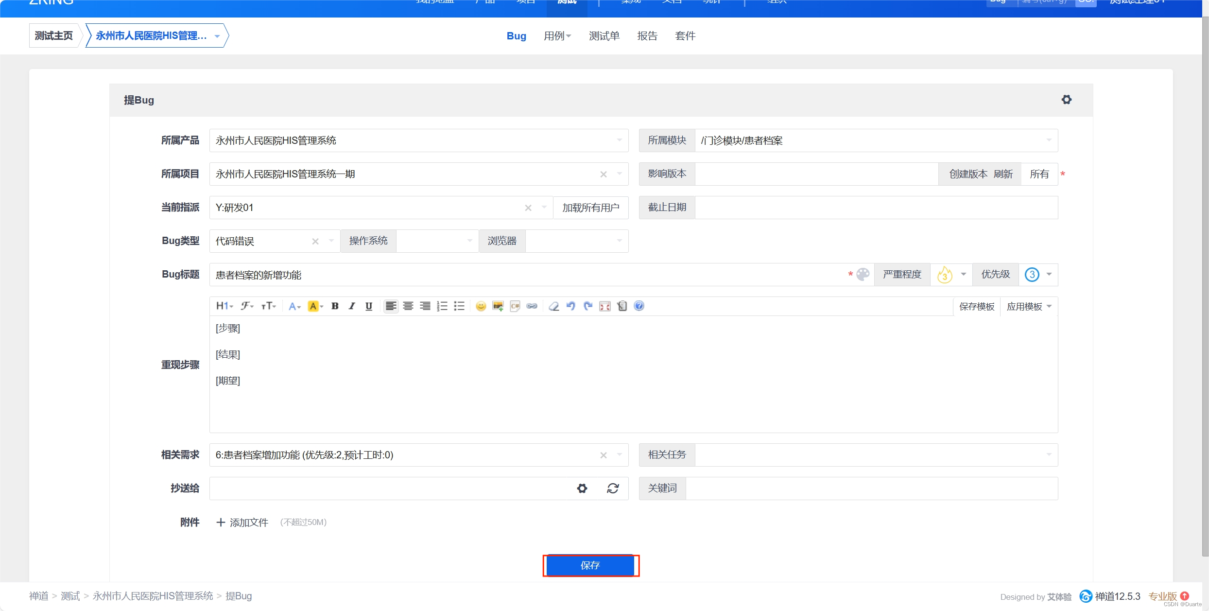This screenshot has height=611, width=1209.
Task: Toggle italic formatting
Action: pyautogui.click(x=352, y=306)
